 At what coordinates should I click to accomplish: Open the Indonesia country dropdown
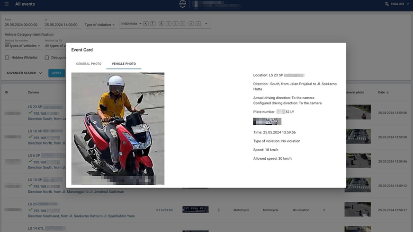(131, 24)
